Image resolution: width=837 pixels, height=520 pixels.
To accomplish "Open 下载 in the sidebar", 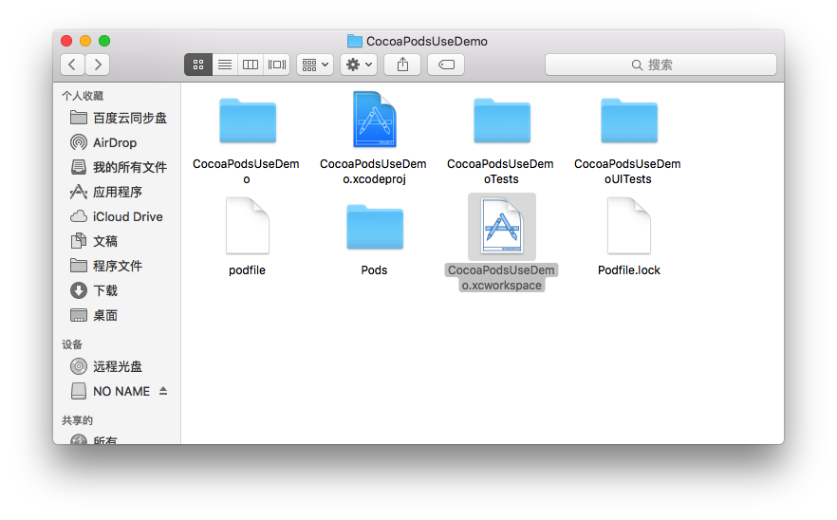I will click(118, 290).
